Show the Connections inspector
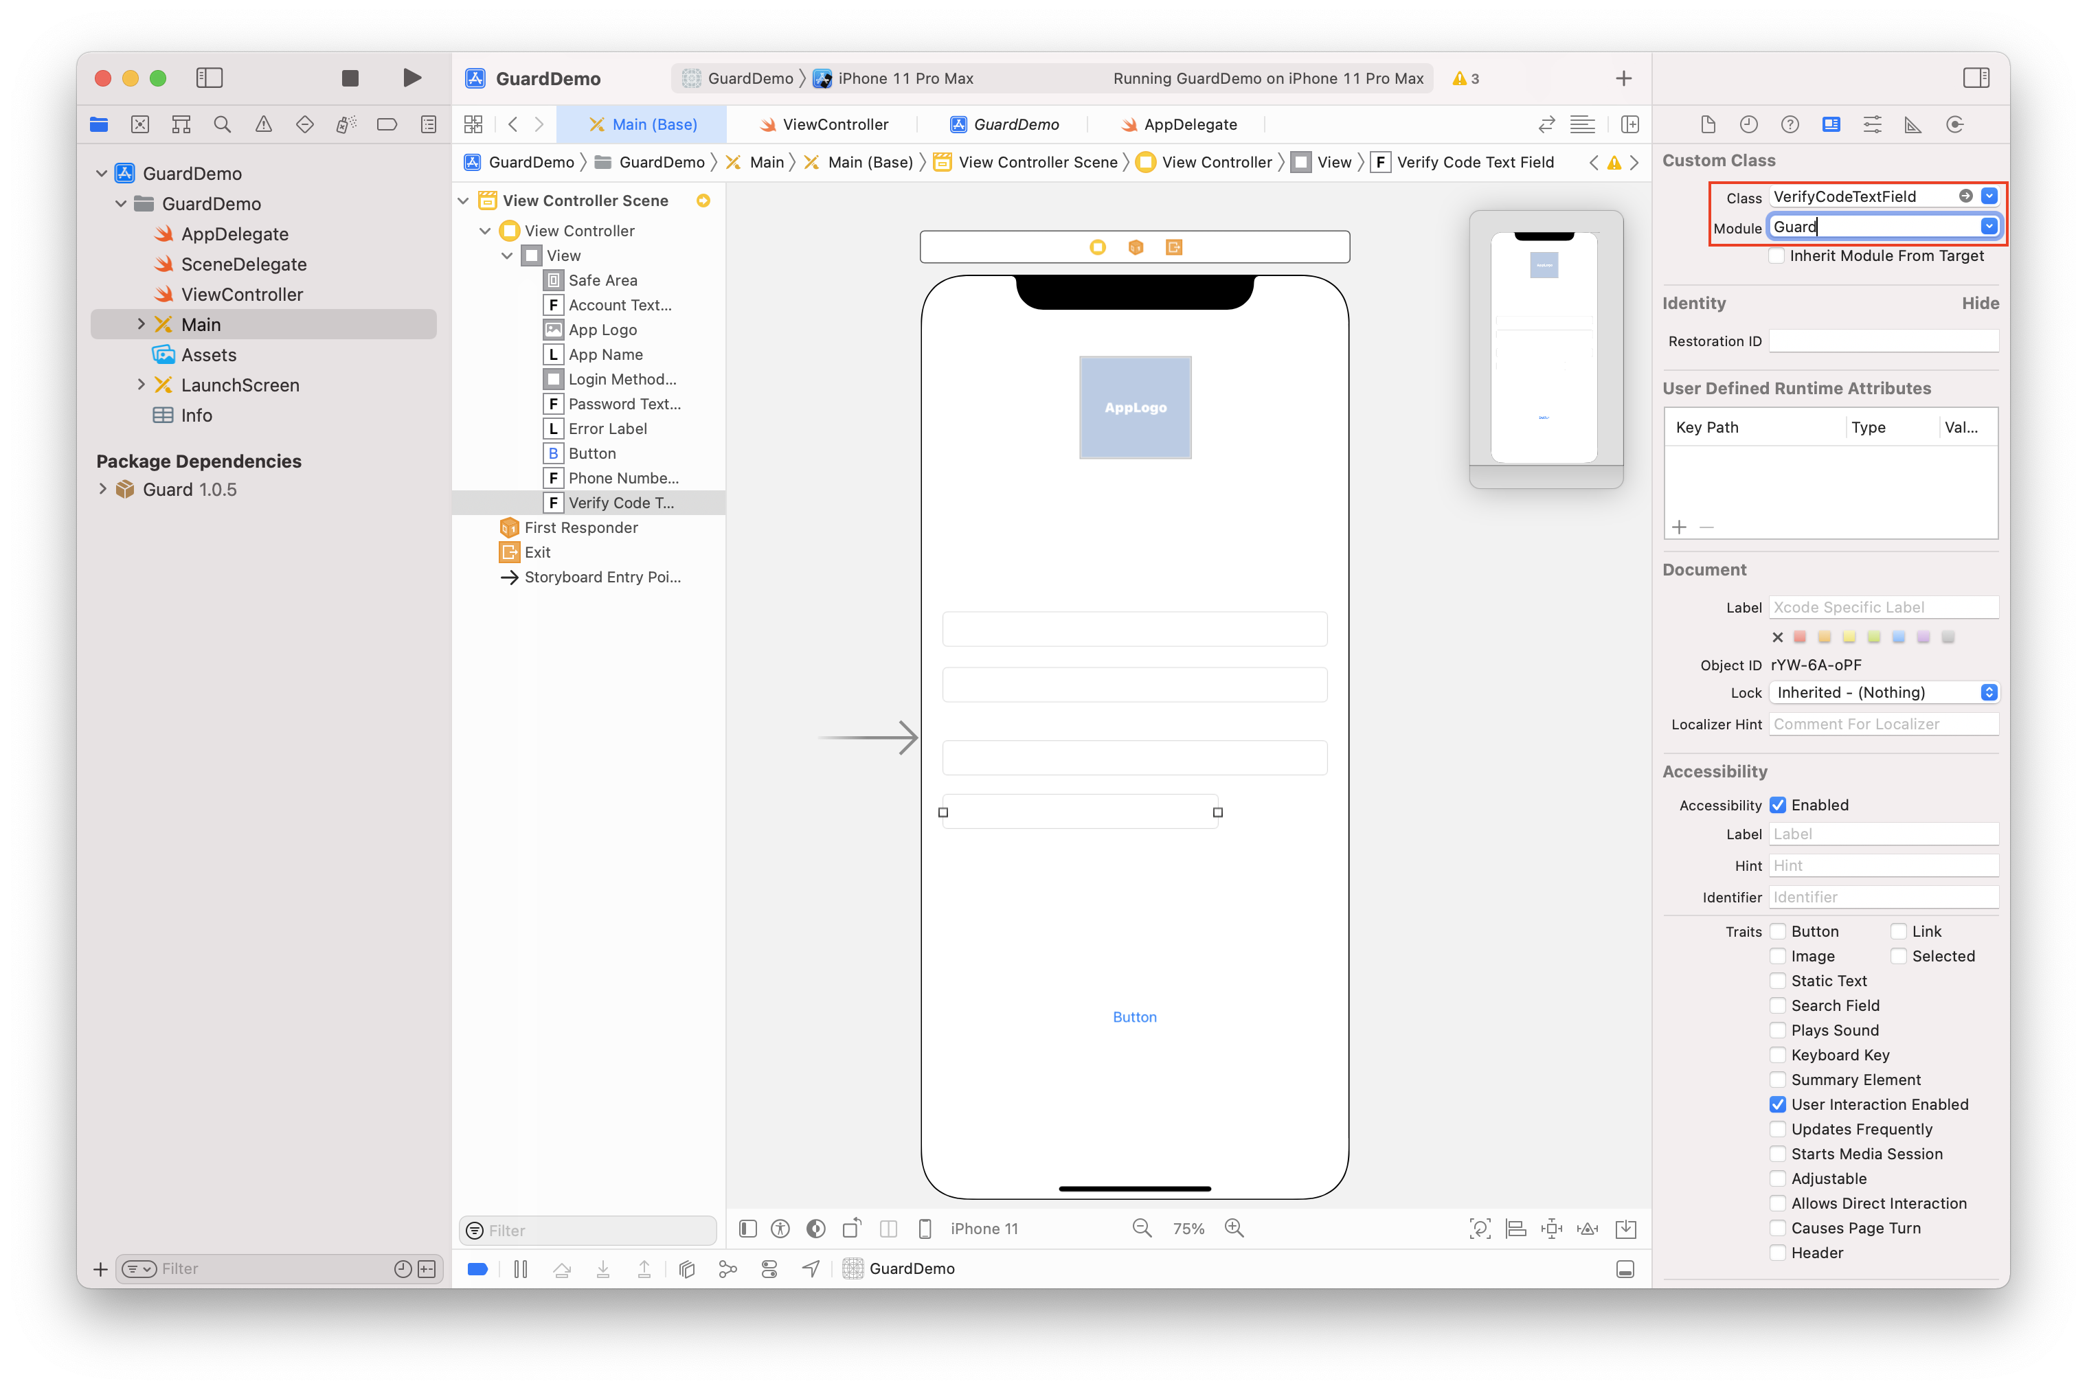Image resolution: width=2087 pixels, height=1390 pixels. 1954,124
